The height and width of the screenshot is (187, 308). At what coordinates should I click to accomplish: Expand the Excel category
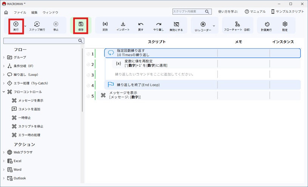point(4,161)
